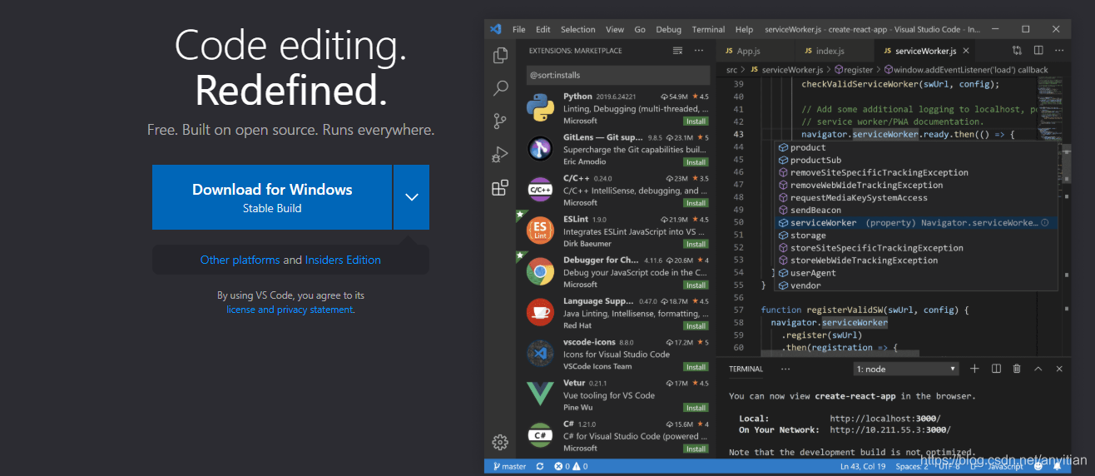
Task: Install the Vetur extension
Action: point(696,408)
